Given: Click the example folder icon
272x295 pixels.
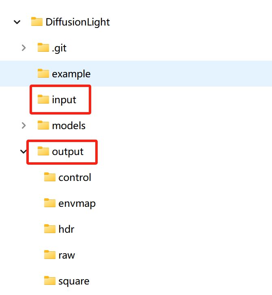Looking at the screenshot, I should 43,74.
